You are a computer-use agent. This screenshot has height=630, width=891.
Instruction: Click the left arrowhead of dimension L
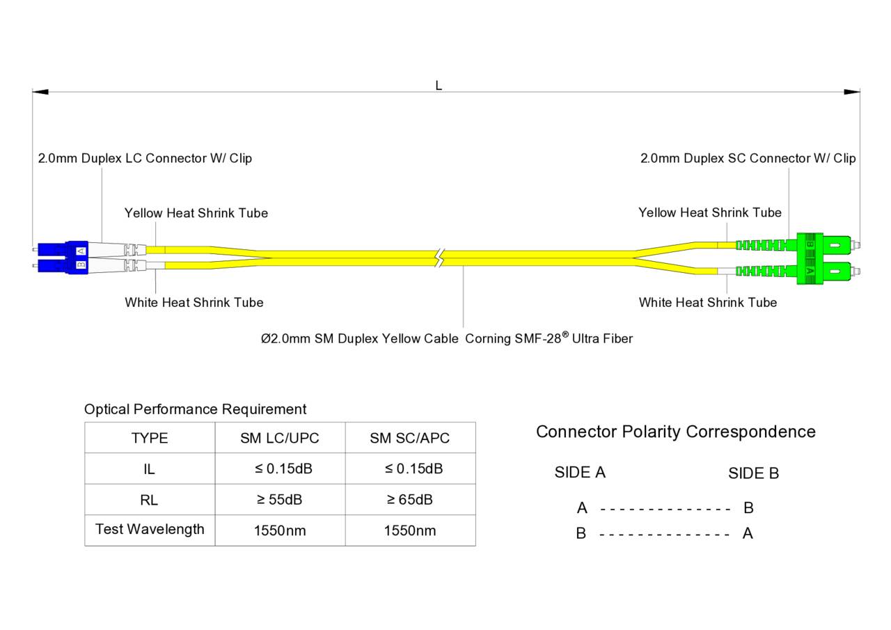40,92
